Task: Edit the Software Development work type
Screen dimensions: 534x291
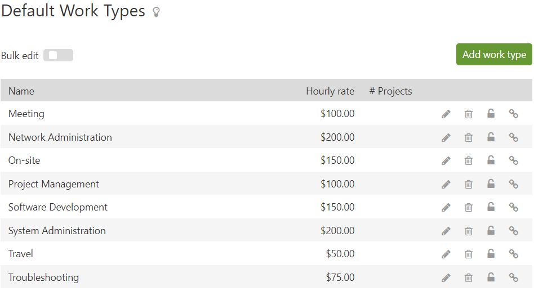Action: click(446, 208)
